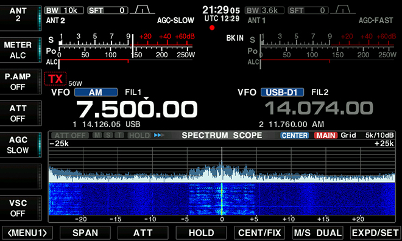Click the scope fast-sweep double arrow icon

[x=159, y=135]
